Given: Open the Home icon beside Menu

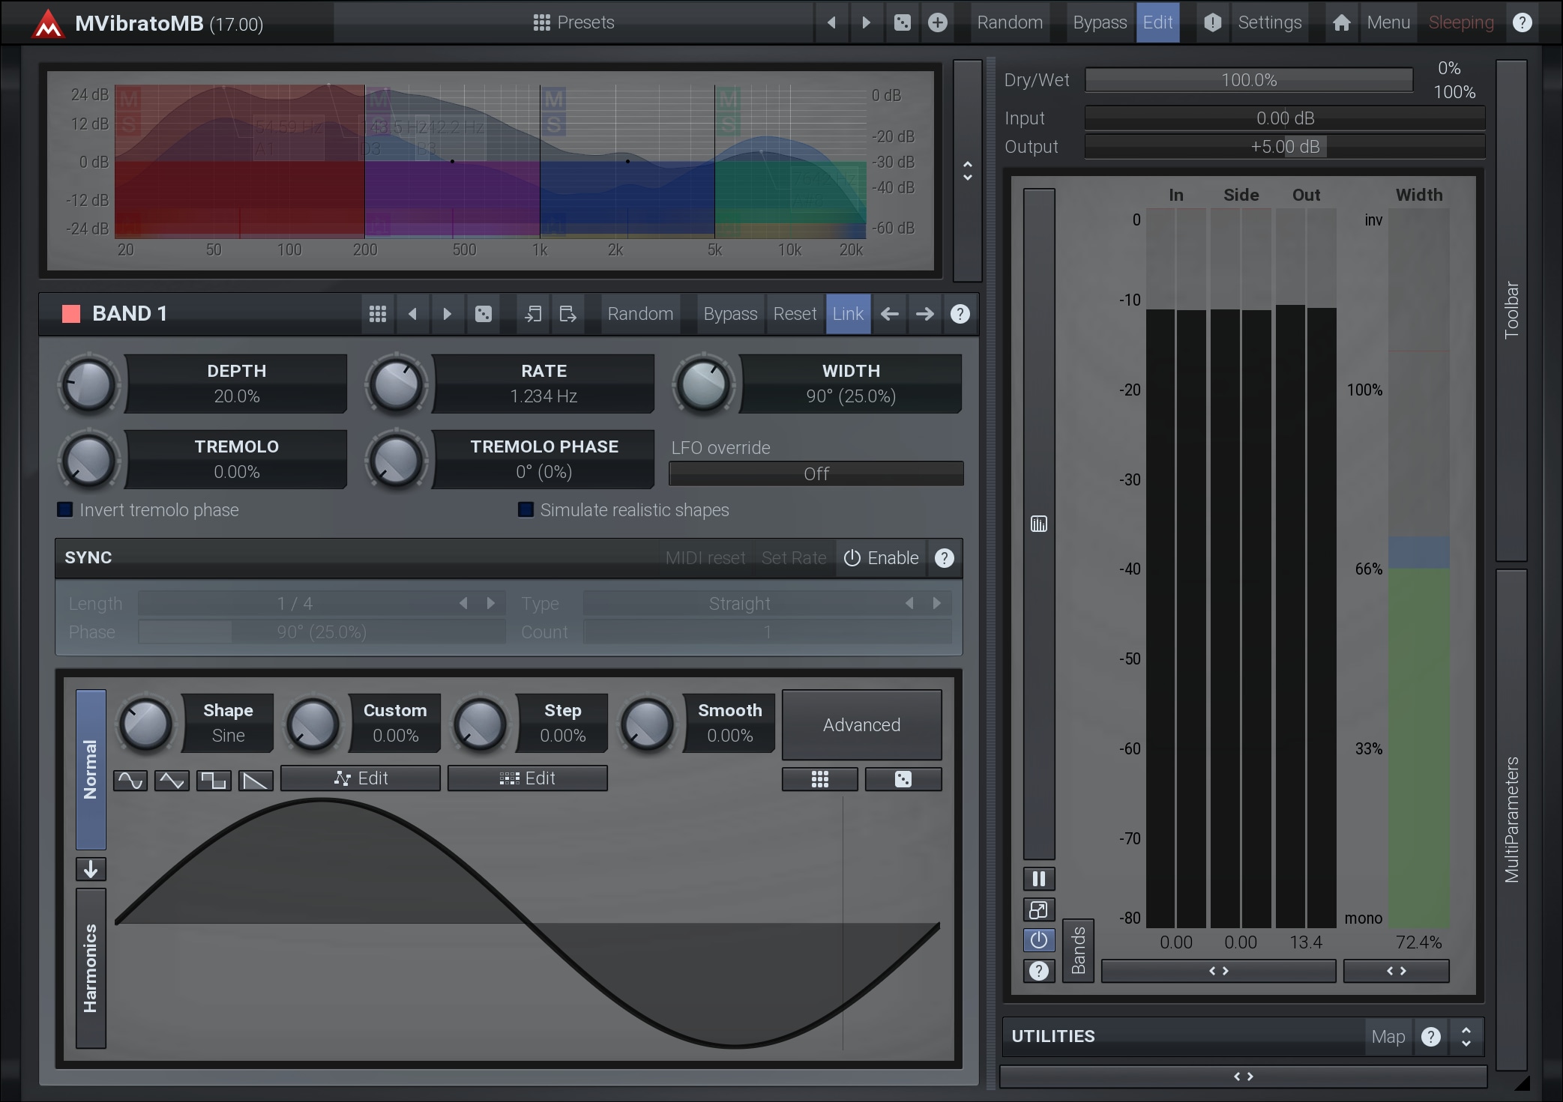Looking at the screenshot, I should (1341, 22).
